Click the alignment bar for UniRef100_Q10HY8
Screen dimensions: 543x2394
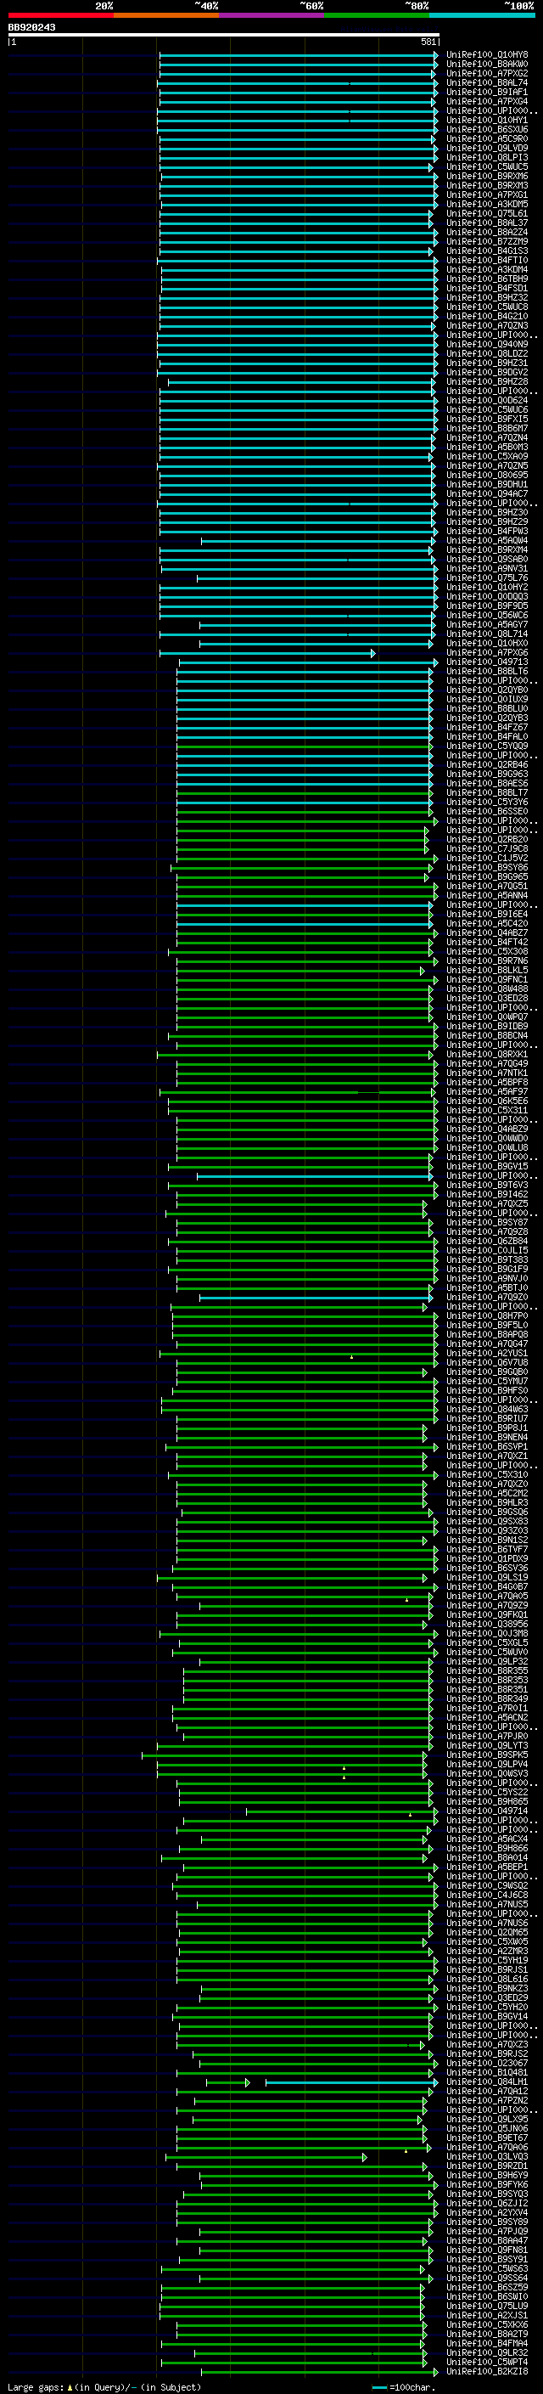[x=298, y=55]
